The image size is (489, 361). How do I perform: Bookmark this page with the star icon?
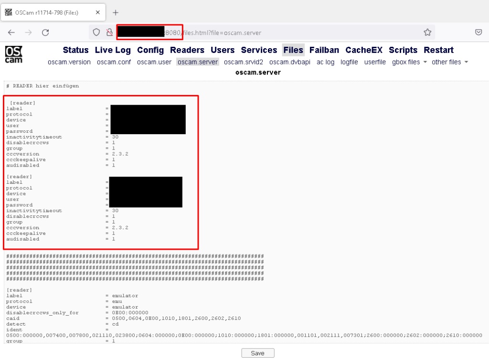[x=427, y=32]
